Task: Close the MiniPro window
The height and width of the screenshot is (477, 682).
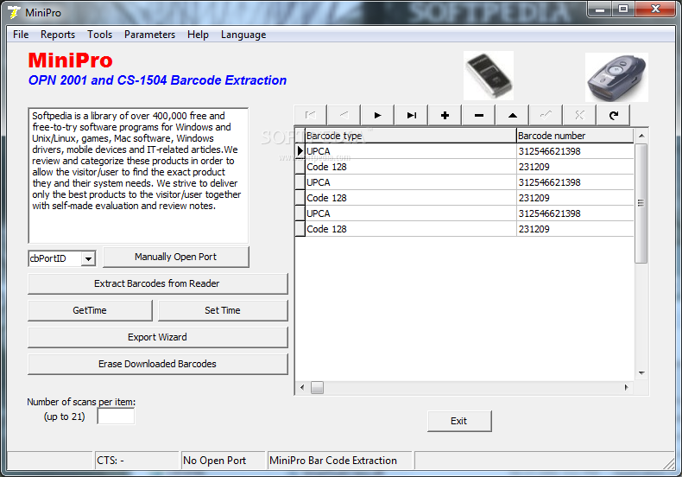Action: pyautogui.click(x=655, y=10)
